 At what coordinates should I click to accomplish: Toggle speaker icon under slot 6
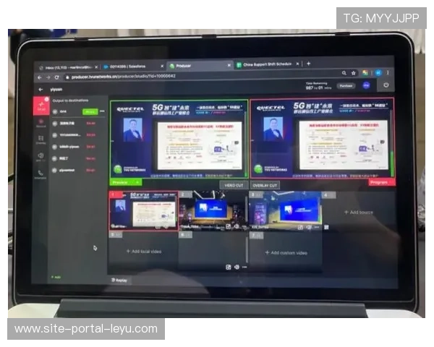pos(237,267)
